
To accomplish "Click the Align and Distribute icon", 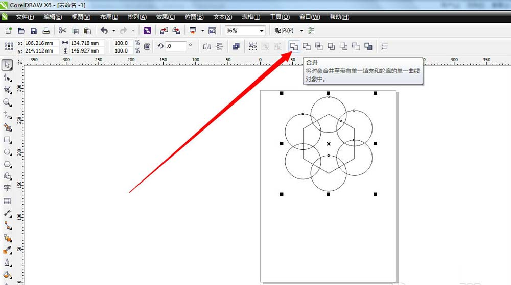I will (385, 46).
